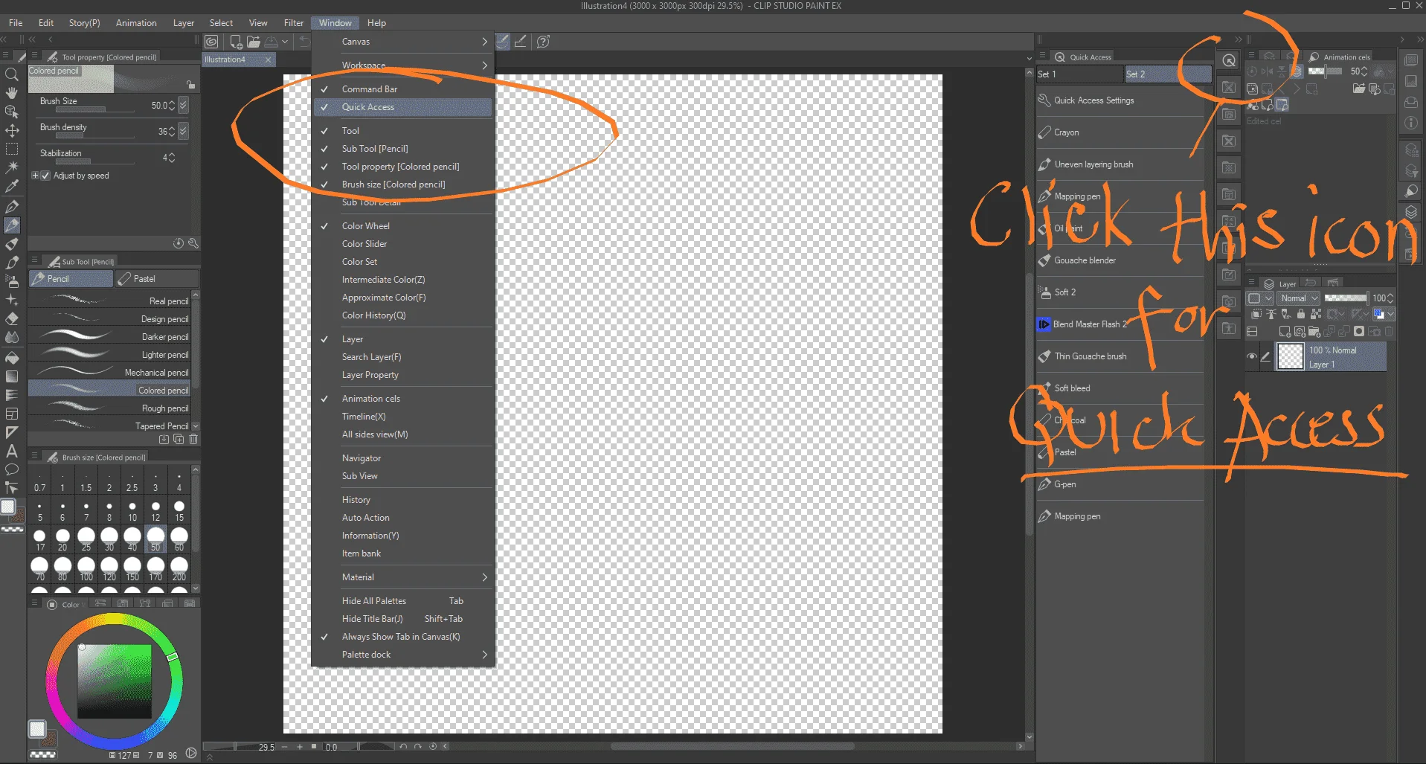Increase Stabilization value with stepper
1426x764 pixels.
coord(173,155)
